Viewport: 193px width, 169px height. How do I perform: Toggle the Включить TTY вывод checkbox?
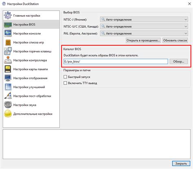pos(65,83)
